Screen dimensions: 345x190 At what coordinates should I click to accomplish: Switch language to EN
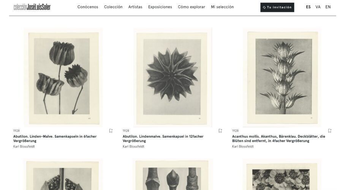coord(328,7)
